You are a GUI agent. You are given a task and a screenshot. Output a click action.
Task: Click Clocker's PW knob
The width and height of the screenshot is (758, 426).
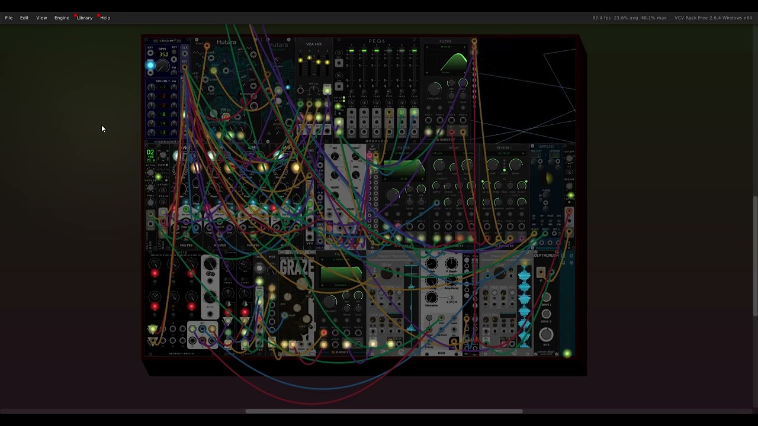coord(174,72)
